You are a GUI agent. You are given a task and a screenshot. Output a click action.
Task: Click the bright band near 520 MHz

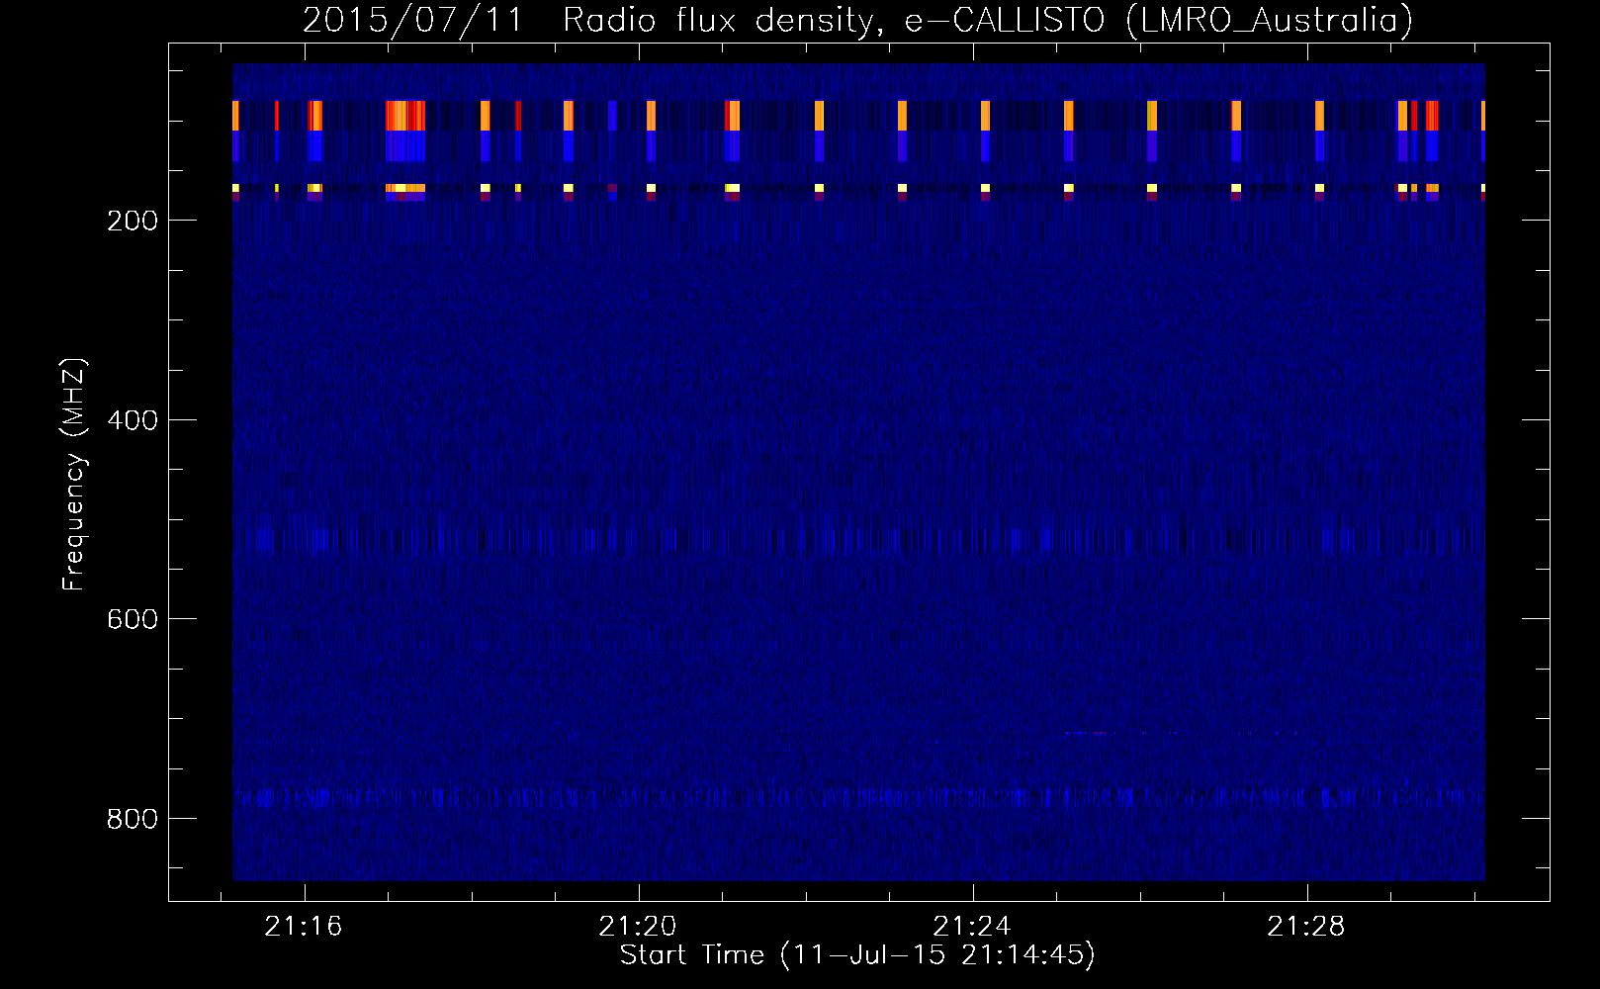click(858, 540)
